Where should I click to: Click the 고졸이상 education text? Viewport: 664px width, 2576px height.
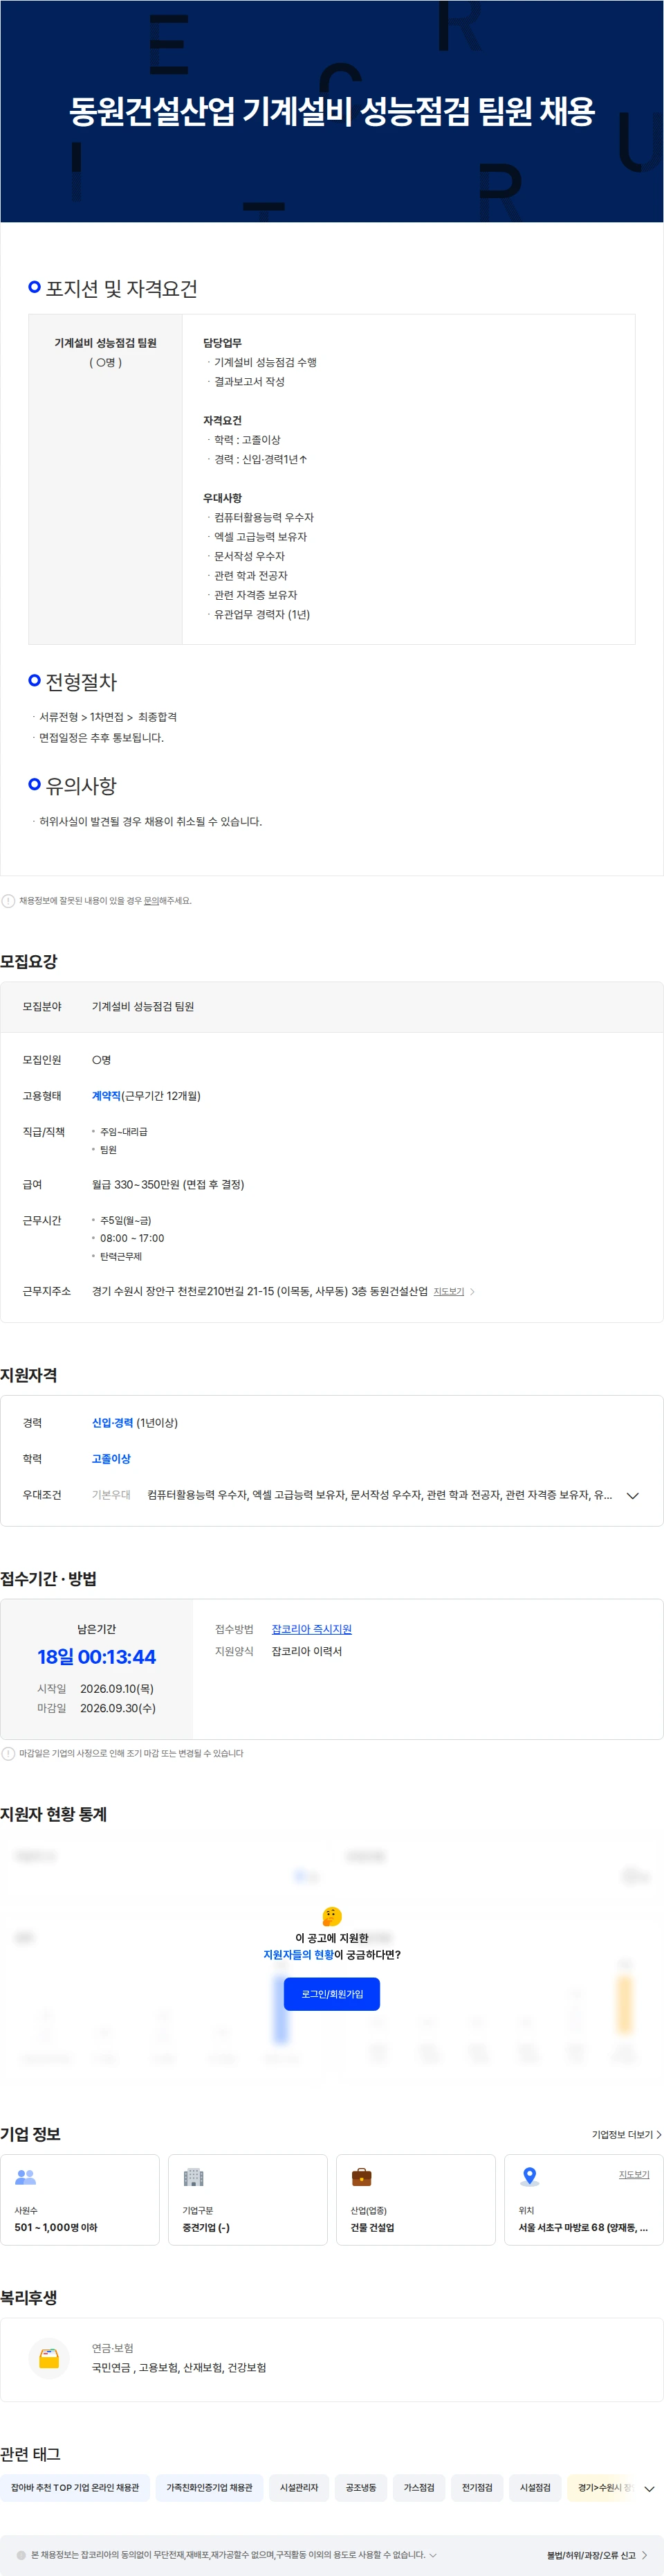coord(111,1459)
